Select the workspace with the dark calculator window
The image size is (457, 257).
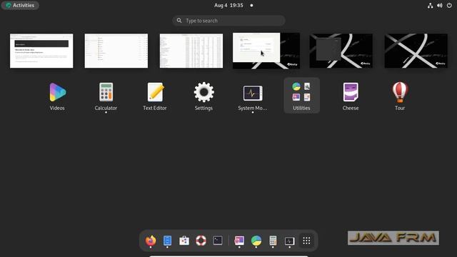[x=341, y=51]
